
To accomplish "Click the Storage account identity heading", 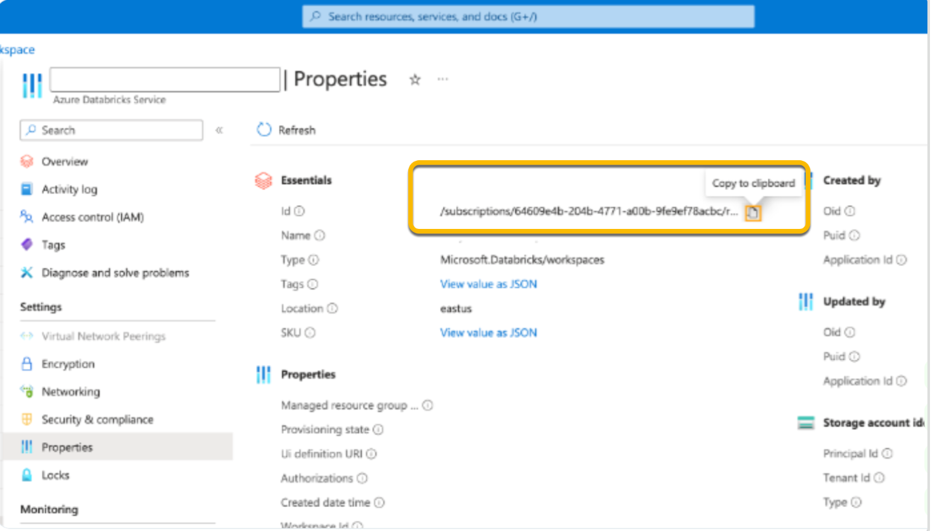I will [873, 423].
